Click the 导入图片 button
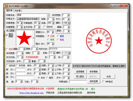Image resolution: width=133 pixels, height=101 pixels. click(x=80, y=77)
